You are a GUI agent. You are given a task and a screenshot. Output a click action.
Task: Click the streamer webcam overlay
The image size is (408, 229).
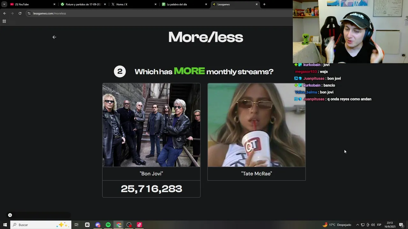[350, 31]
